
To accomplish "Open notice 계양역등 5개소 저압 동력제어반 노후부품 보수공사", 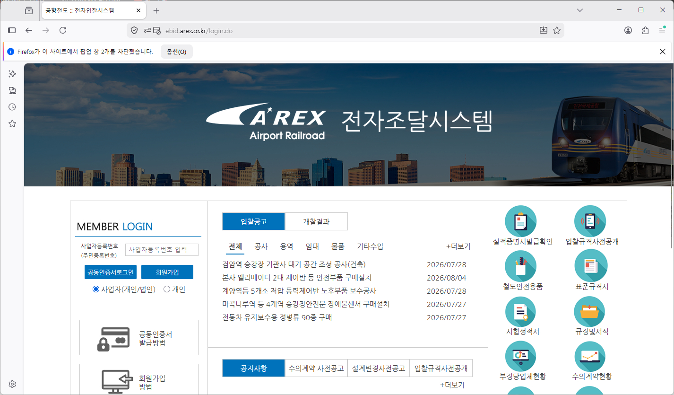I will click(299, 291).
